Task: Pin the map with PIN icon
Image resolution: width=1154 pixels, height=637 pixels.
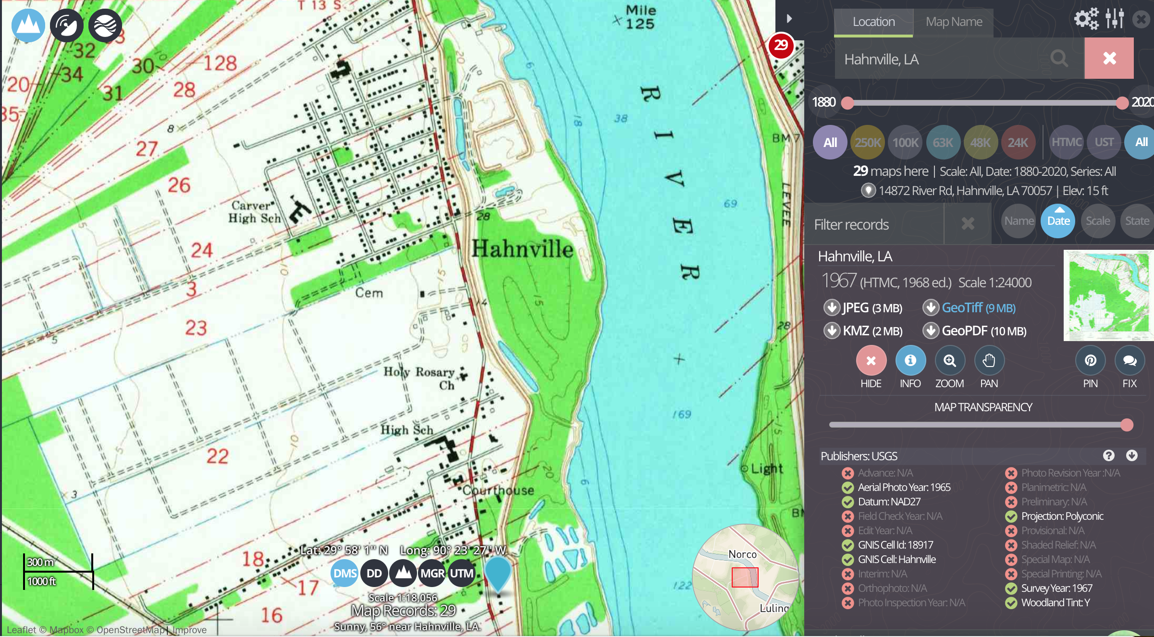Action: [x=1090, y=361]
